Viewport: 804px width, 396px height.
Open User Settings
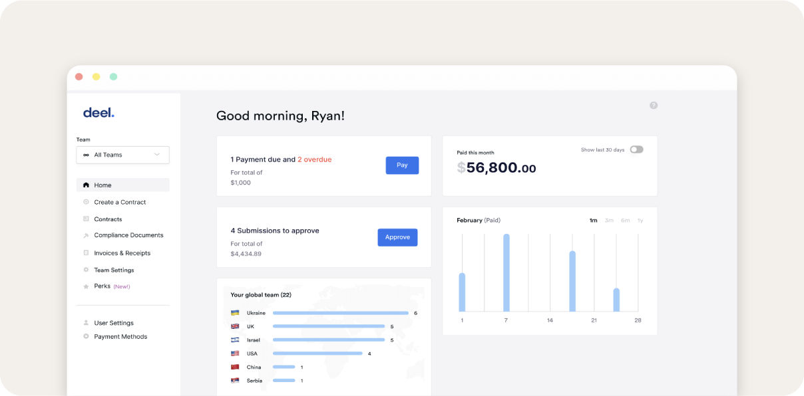113,322
